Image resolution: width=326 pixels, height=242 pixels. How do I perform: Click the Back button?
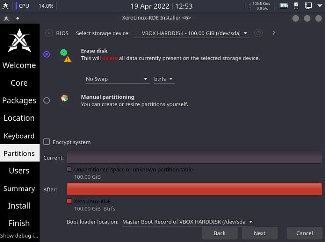pyautogui.click(x=219, y=233)
